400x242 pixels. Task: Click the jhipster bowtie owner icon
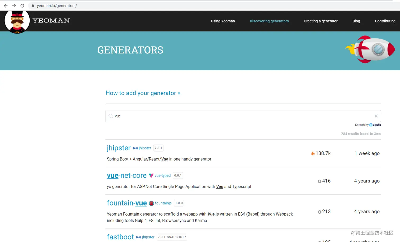(135, 148)
